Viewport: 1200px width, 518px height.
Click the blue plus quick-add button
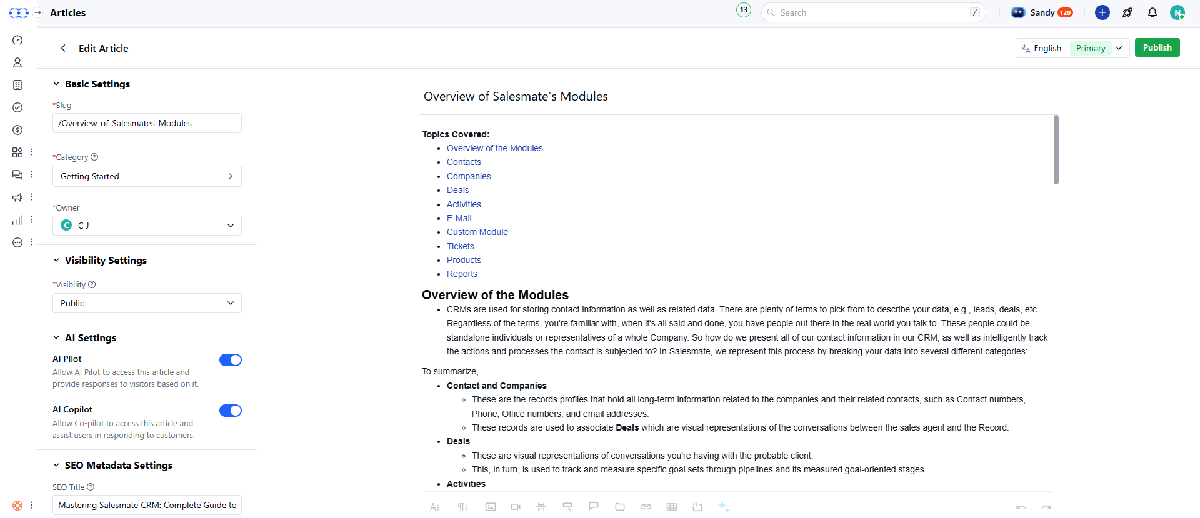(x=1102, y=12)
